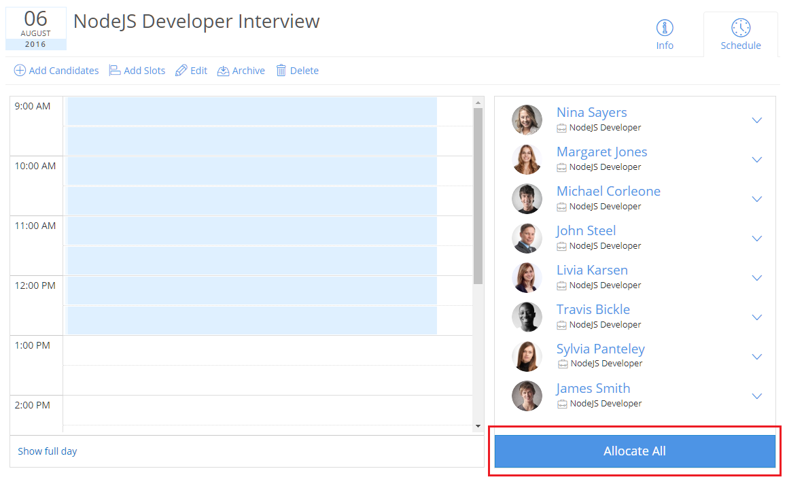Image resolution: width=787 pixels, height=488 pixels.
Task: Click Travis Bickle profile photo
Action: (x=527, y=317)
